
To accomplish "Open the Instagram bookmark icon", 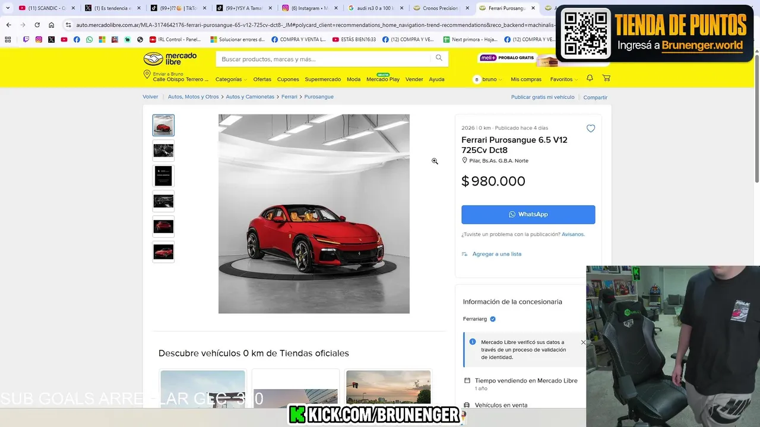I will [x=39, y=40].
